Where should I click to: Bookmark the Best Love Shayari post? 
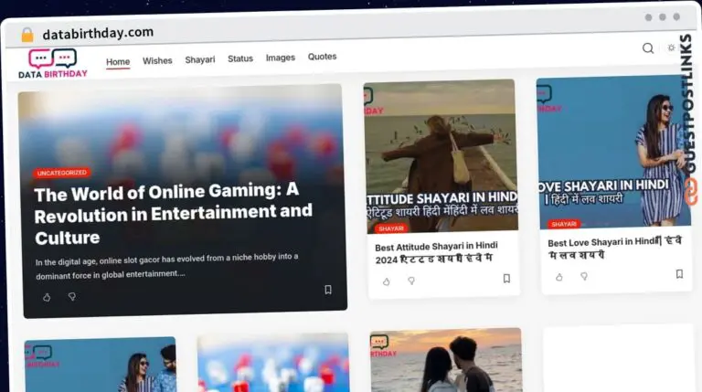(679, 273)
